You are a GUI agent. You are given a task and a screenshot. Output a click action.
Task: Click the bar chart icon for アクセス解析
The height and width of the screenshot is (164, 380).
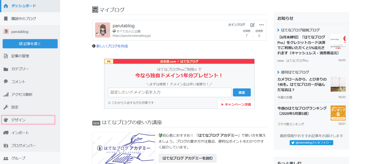pos(6,94)
